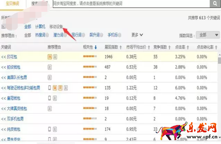Click the 0.53元 average bid cell

click(131, 67)
